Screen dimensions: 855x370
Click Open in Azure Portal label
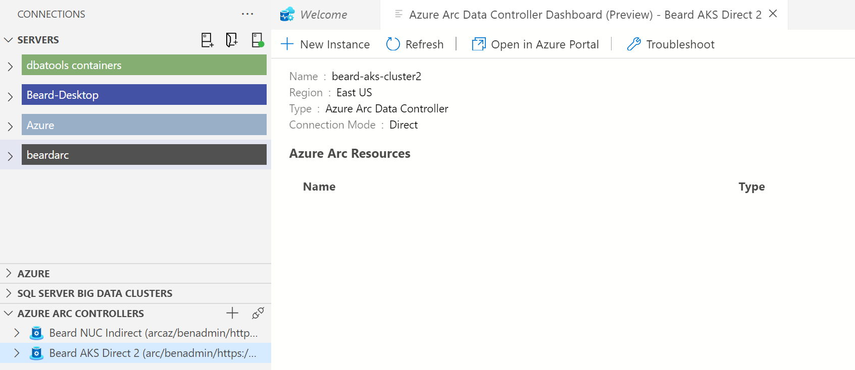coord(545,44)
